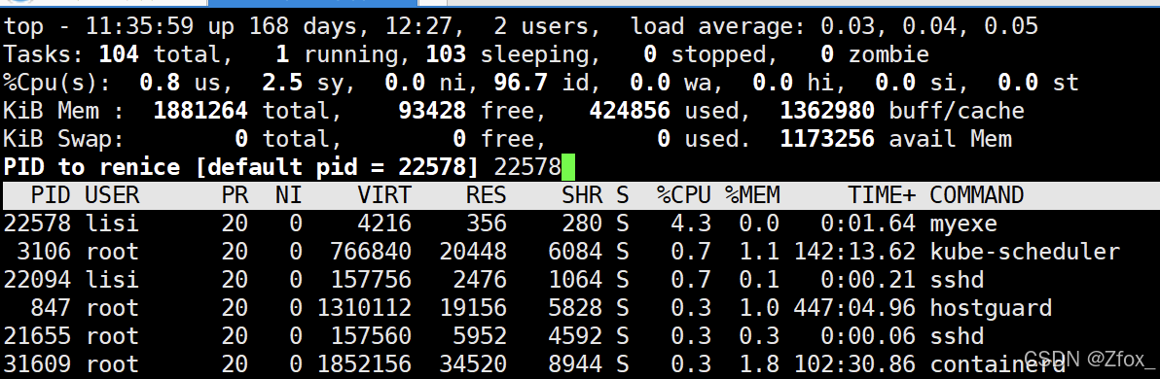Click the COMMAND column header
This screenshot has height=379, width=1160.
[x=976, y=195]
